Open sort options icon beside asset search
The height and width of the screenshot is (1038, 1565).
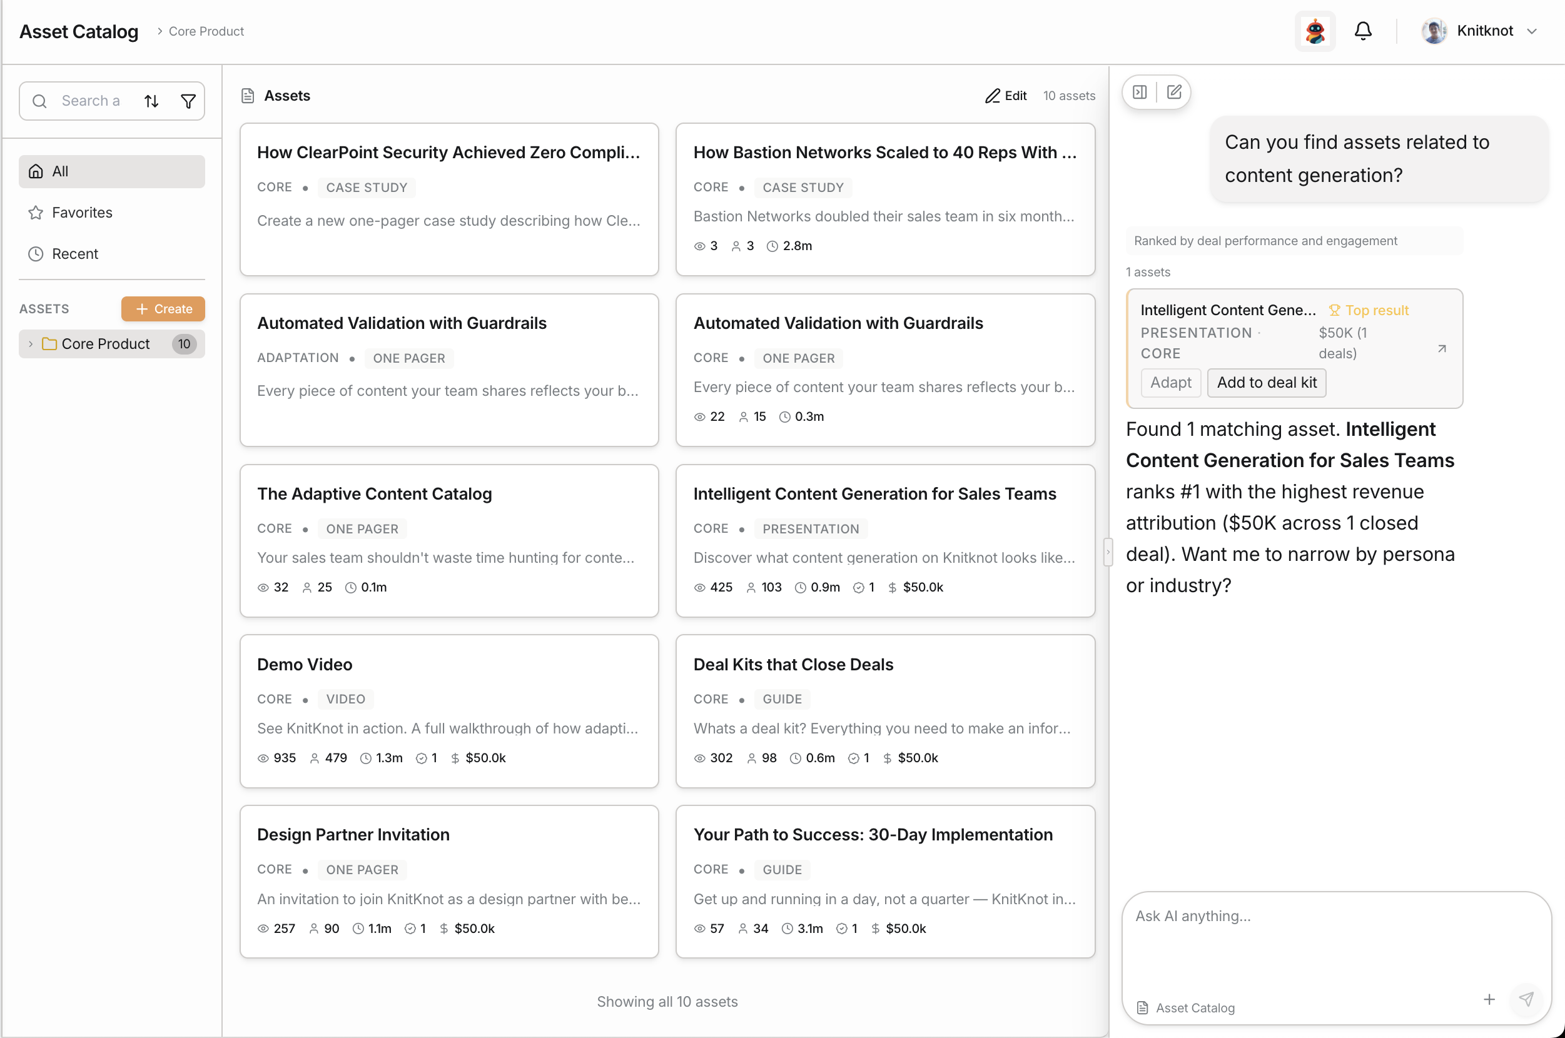(x=151, y=101)
